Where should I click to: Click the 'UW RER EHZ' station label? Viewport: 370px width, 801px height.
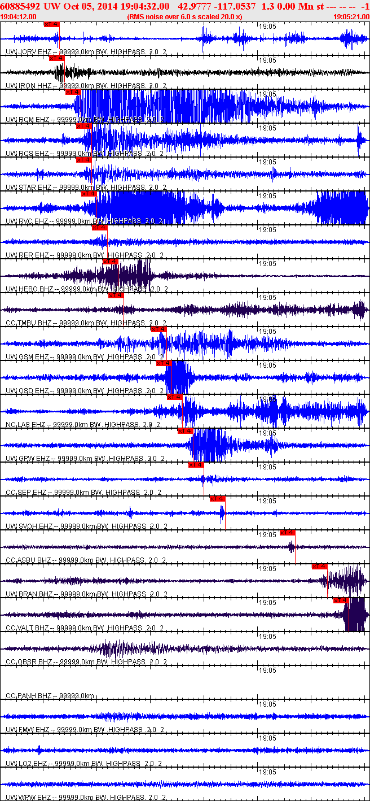point(28,255)
